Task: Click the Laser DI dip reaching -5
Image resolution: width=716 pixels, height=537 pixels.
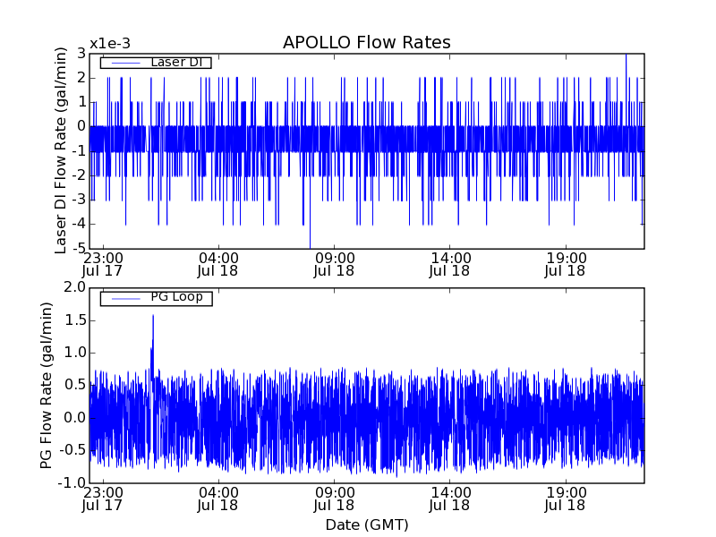Action: coord(310,243)
